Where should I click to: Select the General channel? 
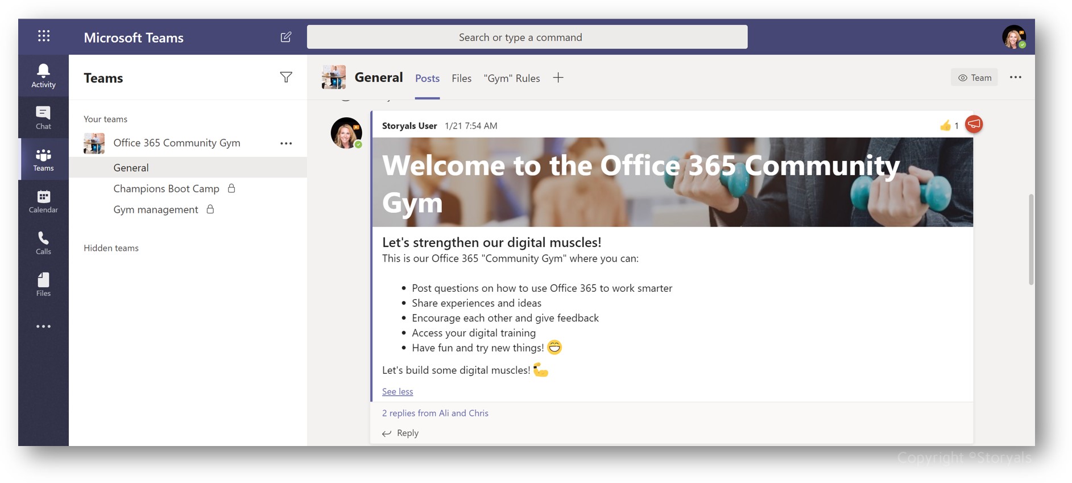(x=188, y=167)
